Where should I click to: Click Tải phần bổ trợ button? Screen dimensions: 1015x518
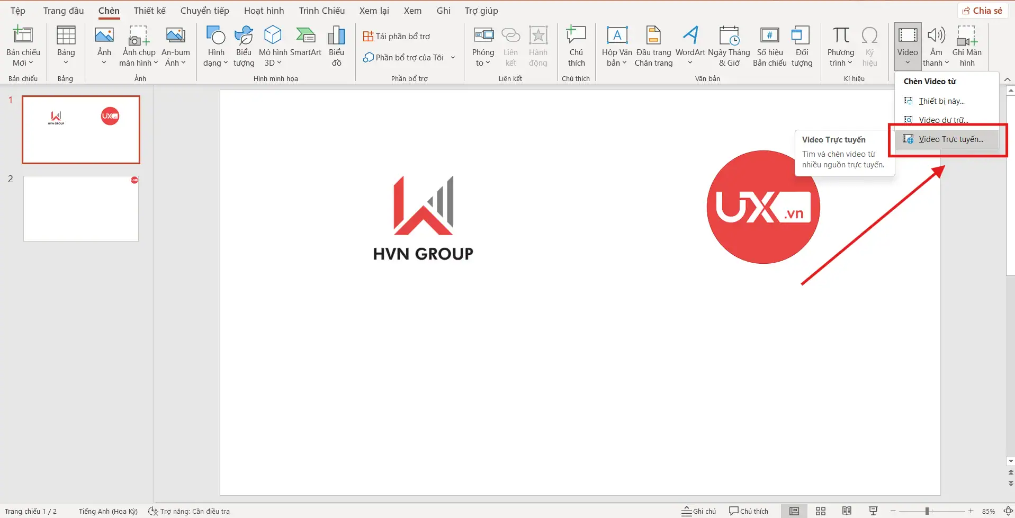[x=397, y=37]
